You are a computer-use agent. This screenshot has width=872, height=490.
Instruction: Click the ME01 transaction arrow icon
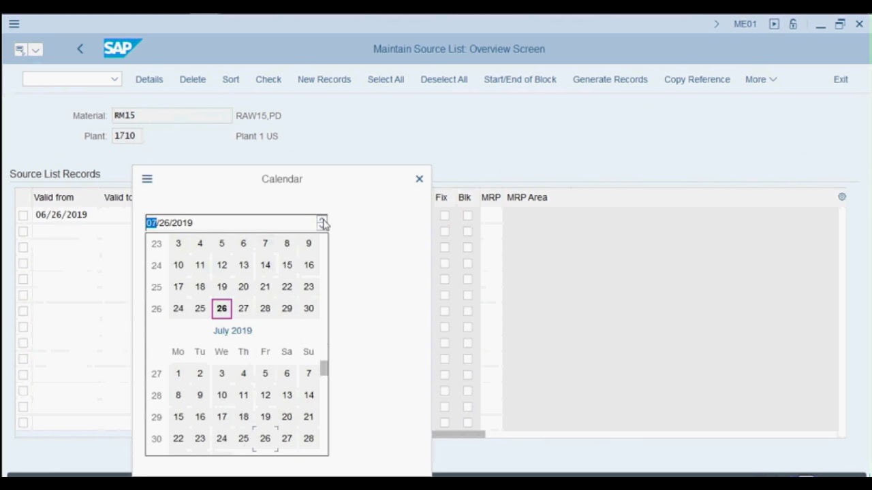click(x=716, y=24)
